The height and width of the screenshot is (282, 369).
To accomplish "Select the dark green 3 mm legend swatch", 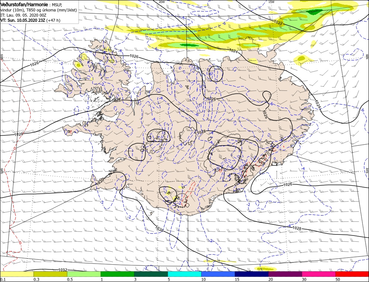I will coord(151,274).
